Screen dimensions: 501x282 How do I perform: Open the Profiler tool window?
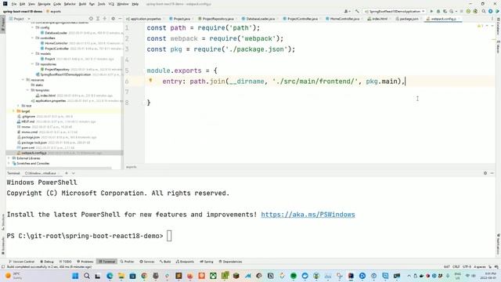127,262
